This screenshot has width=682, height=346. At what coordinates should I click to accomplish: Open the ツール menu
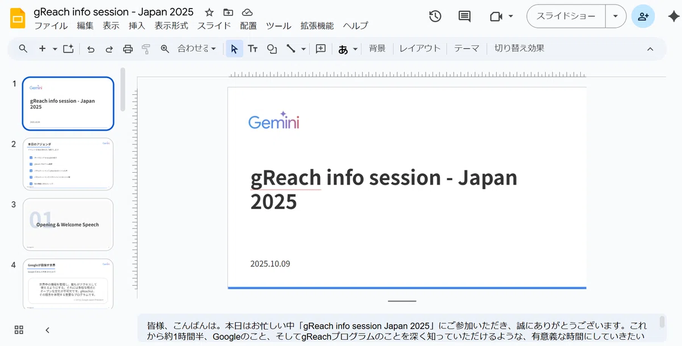pos(278,26)
